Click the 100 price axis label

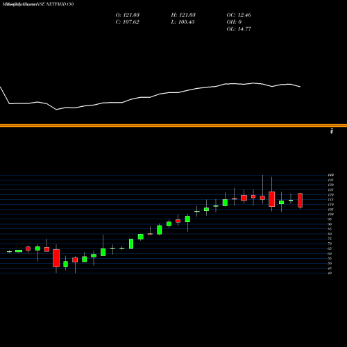click(x=330, y=214)
